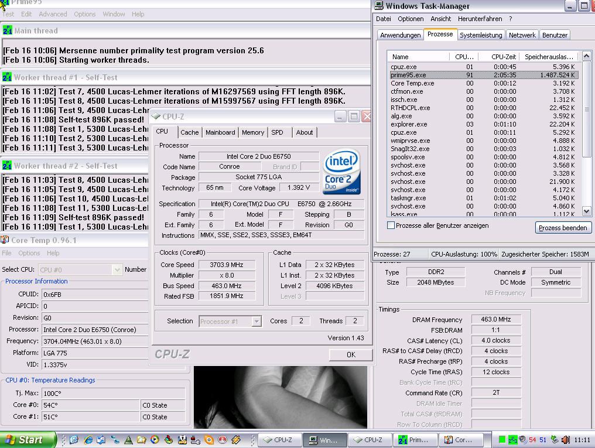Viewport: 595px width, 448px height.
Task: Click the Worker thread #2 window icon
Action: pos(7,165)
